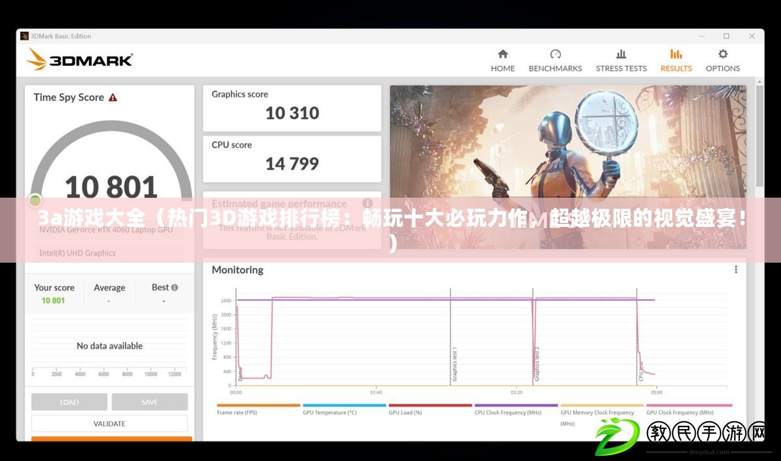Close the 3DMark Basic Edition window
The height and width of the screenshot is (461, 781).
point(753,36)
